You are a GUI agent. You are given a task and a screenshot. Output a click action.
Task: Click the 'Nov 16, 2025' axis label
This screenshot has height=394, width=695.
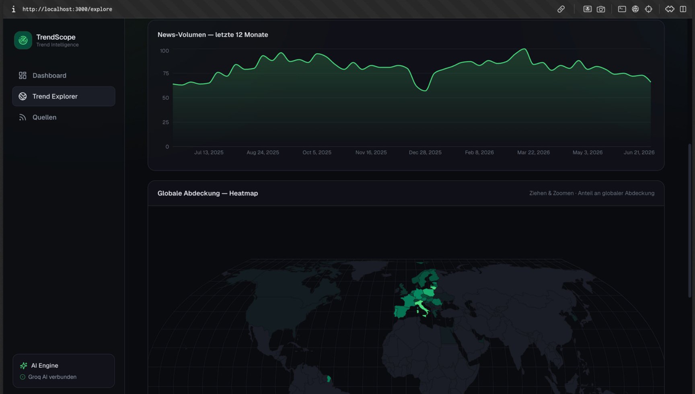click(x=371, y=153)
